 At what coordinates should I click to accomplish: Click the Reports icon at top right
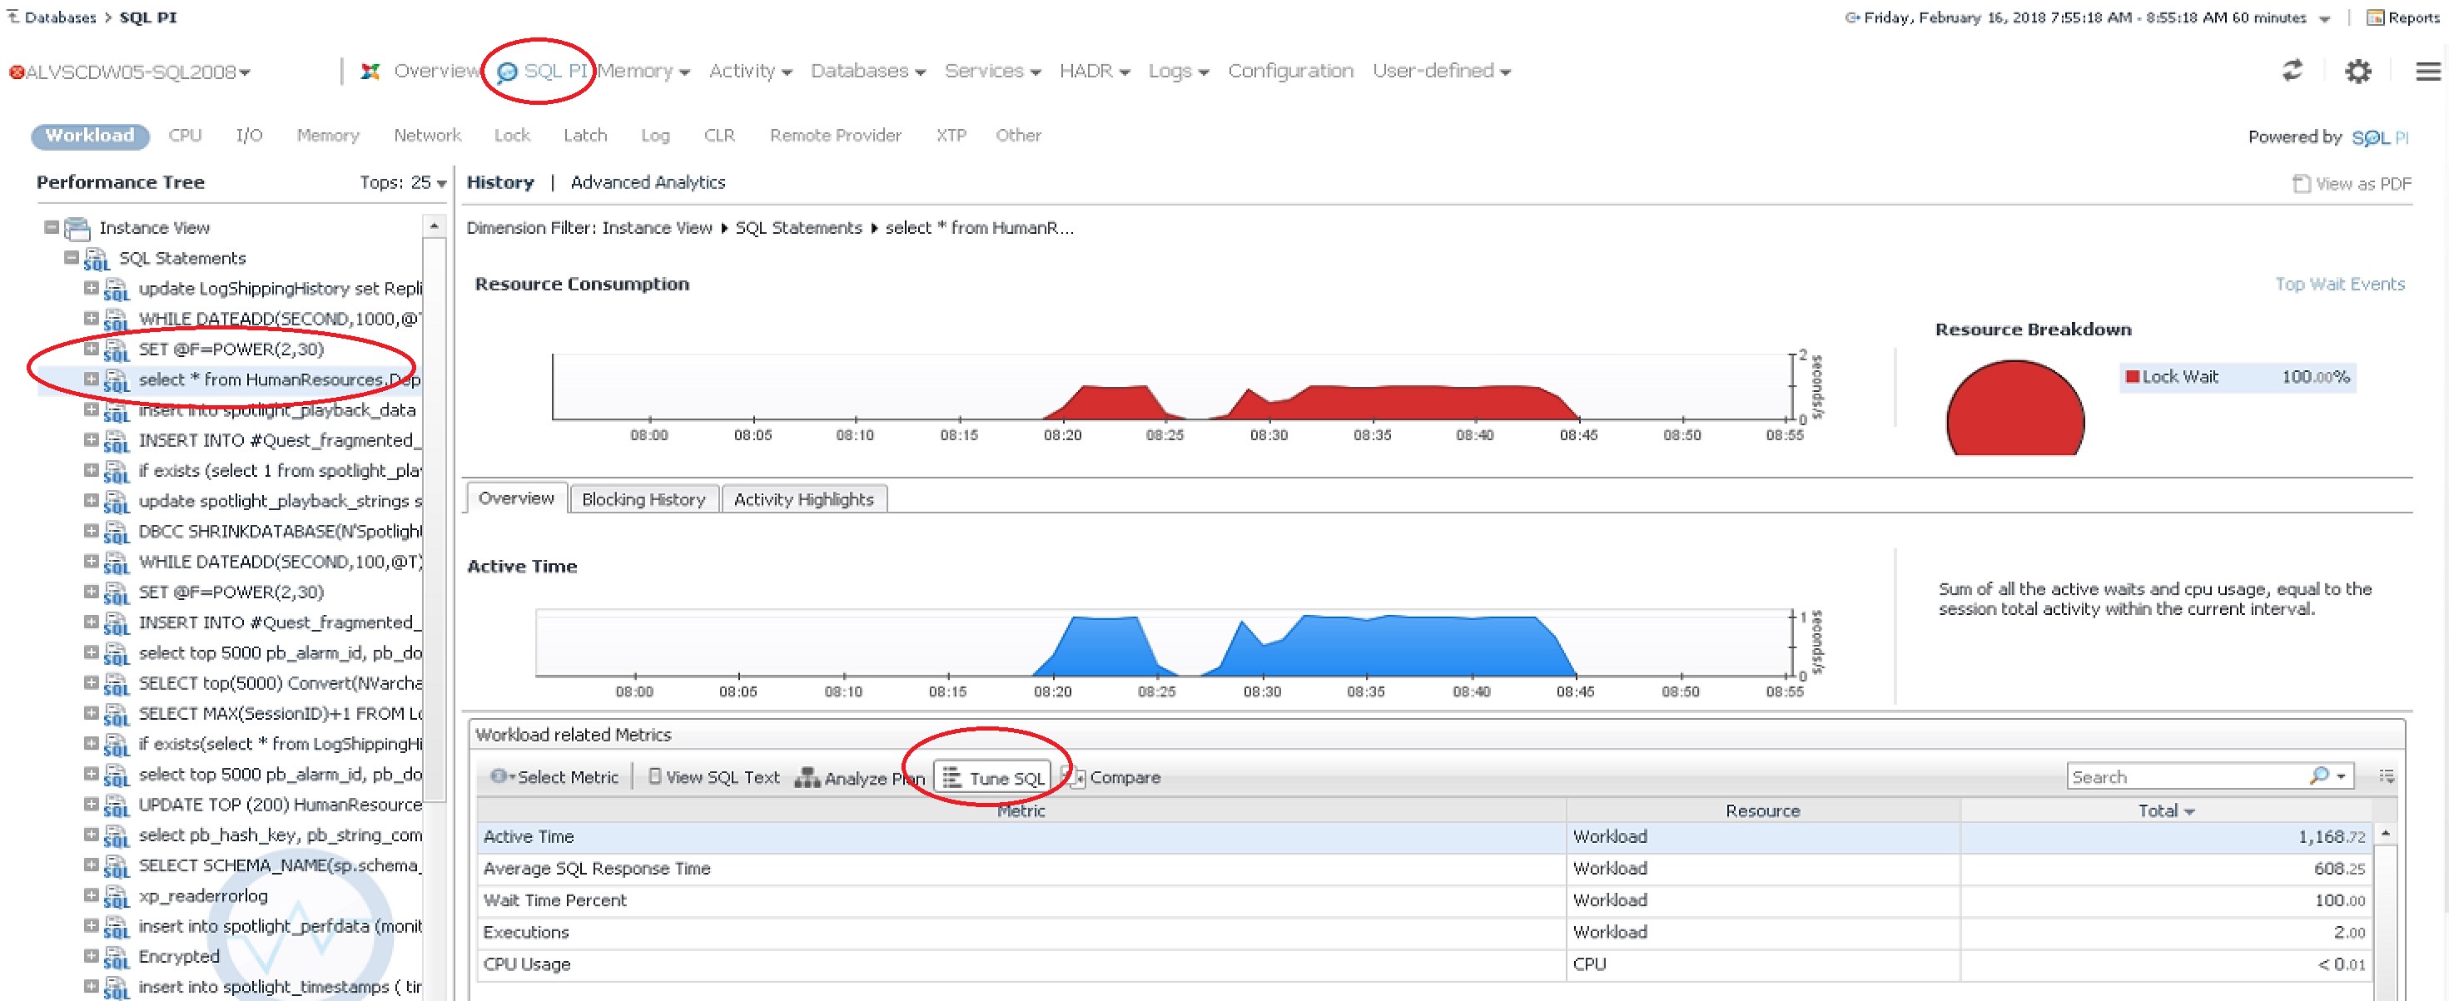[2374, 17]
